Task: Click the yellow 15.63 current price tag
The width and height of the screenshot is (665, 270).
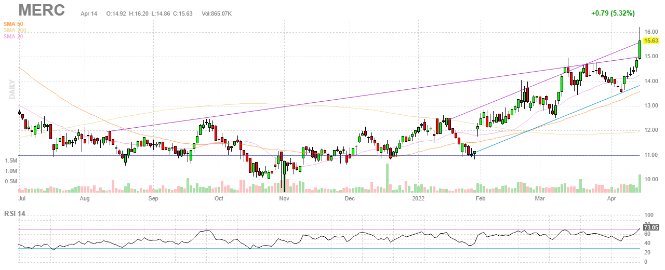Action: pyautogui.click(x=651, y=40)
